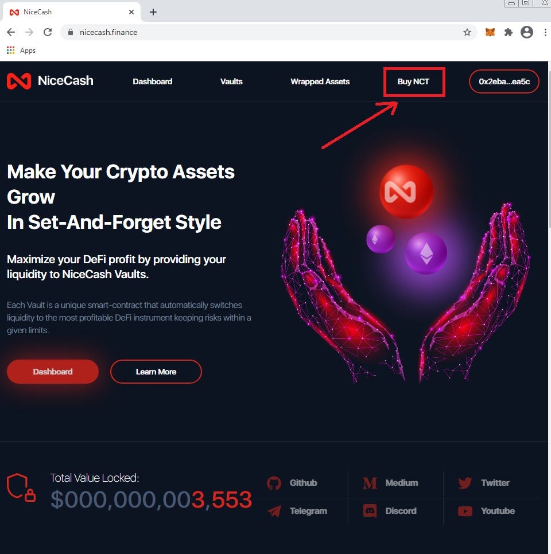Open Wrapped Assets in the navigation
The width and height of the screenshot is (551, 554).
(x=320, y=81)
